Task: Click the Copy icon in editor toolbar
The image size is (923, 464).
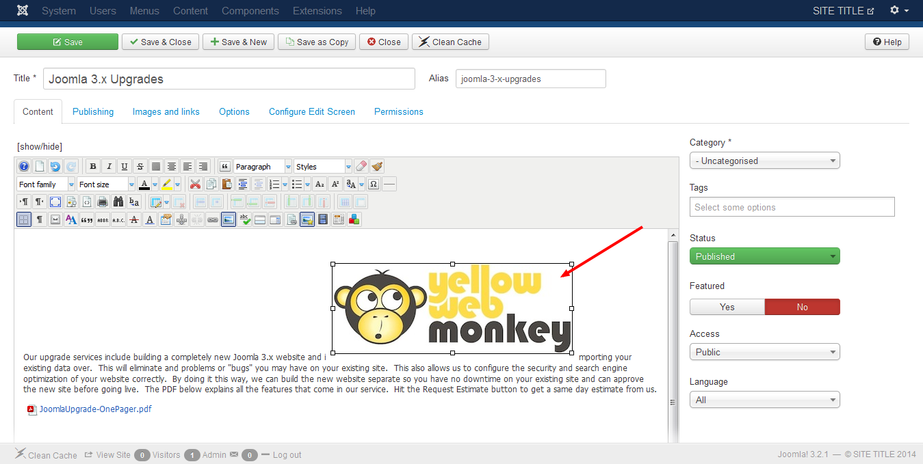Action: [x=211, y=184]
